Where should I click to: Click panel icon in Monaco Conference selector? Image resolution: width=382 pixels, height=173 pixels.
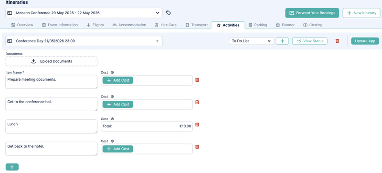point(10,13)
